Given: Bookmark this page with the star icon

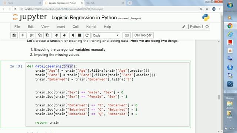Looking at the screenshot, I should 207,9.
